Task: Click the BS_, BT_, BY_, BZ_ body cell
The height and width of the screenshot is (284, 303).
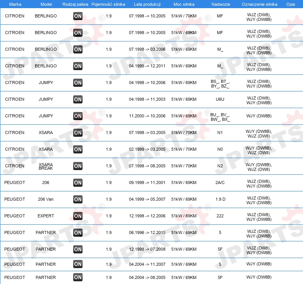Action: 220,84
